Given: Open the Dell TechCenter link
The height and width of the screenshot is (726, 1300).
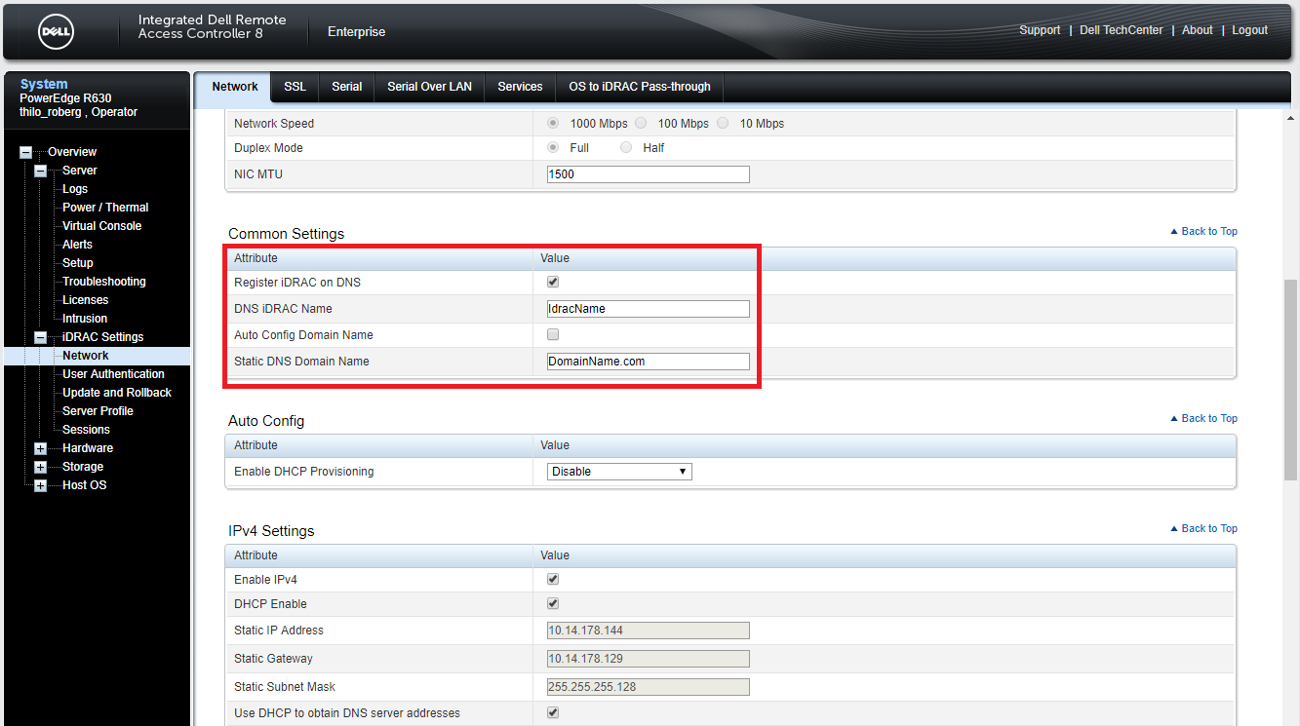Looking at the screenshot, I should coord(1122,30).
